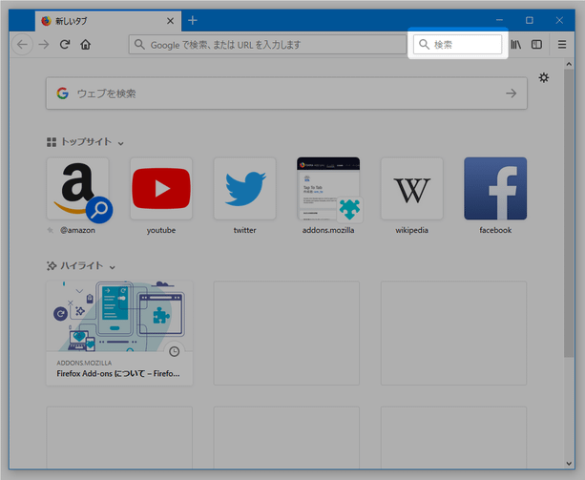Select the 新しいタブ tab
585x480 pixels.
pyautogui.click(x=108, y=21)
